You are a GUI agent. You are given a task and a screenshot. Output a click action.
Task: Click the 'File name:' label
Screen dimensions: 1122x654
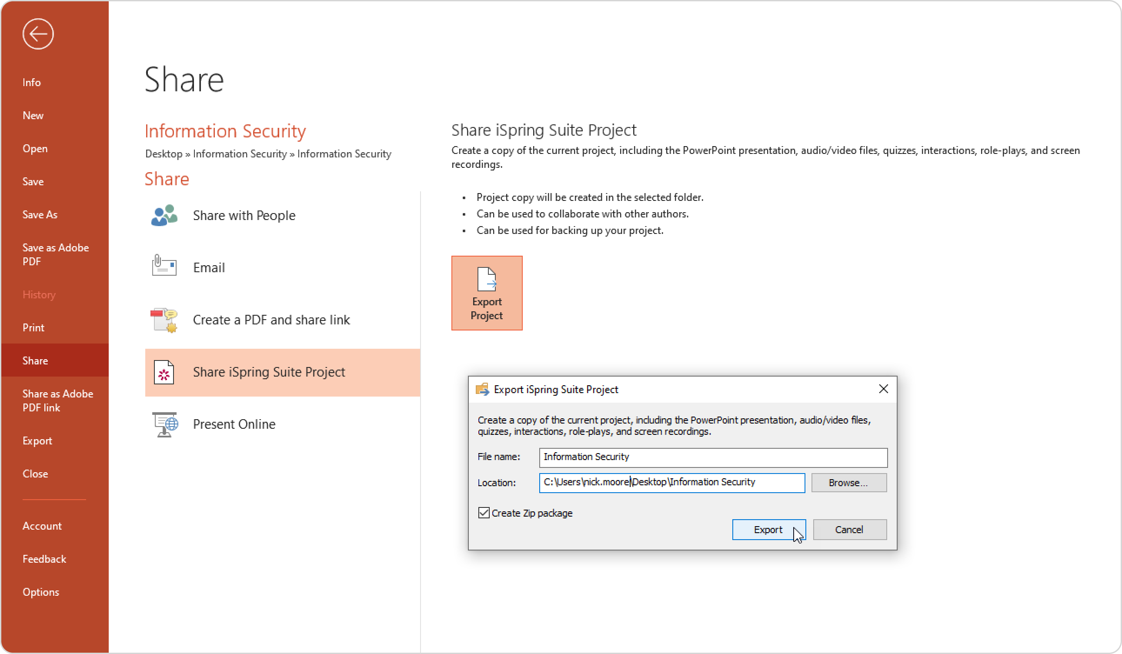click(x=499, y=457)
